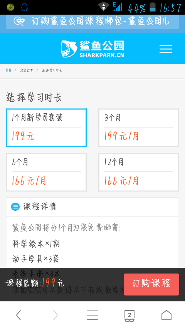Go back with browser back arrow
The width and height of the screenshot is (185, 329).
(18, 315)
